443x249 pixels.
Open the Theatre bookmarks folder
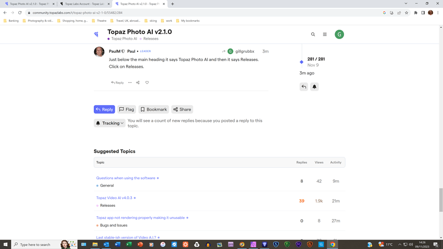click(x=99, y=21)
